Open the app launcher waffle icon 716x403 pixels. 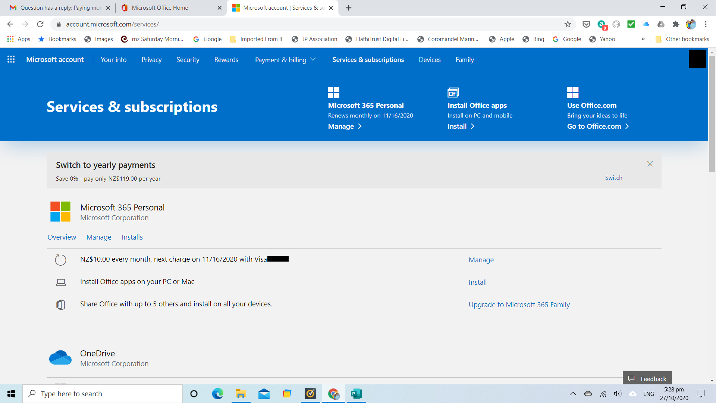[11, 59]
